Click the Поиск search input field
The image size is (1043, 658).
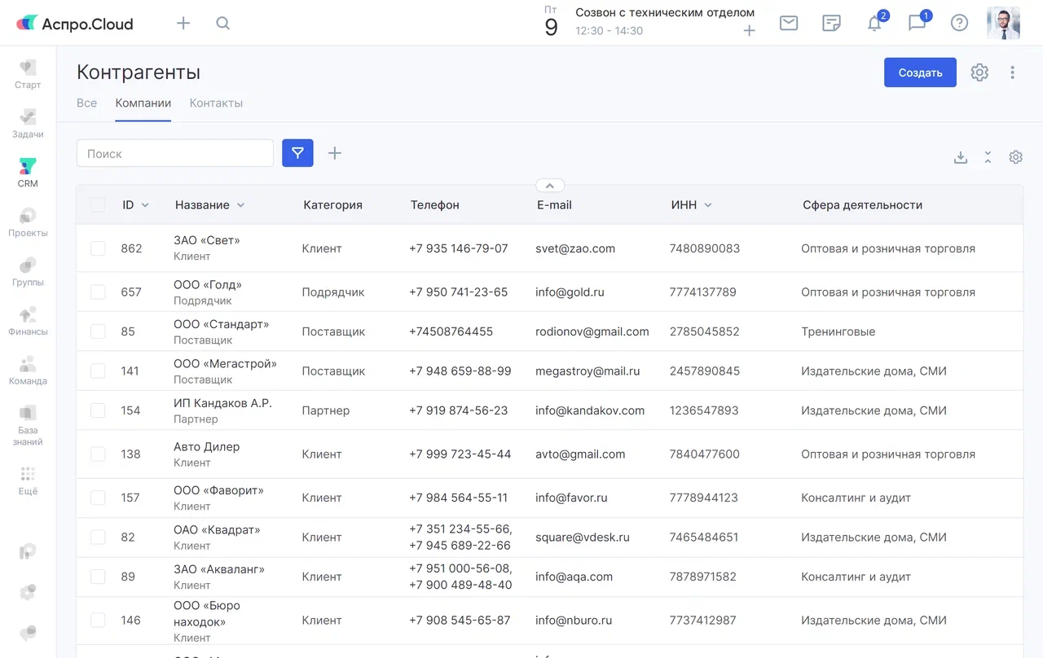(x=175, y=153)
